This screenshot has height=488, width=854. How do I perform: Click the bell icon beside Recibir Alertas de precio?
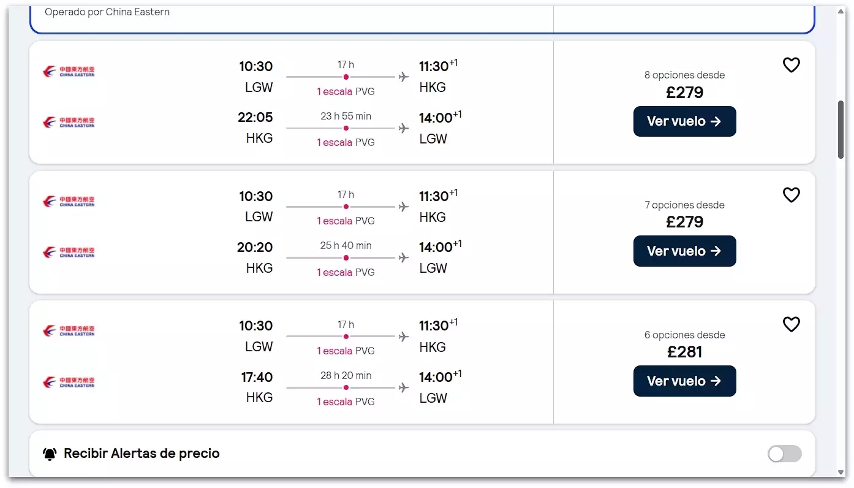50,454
